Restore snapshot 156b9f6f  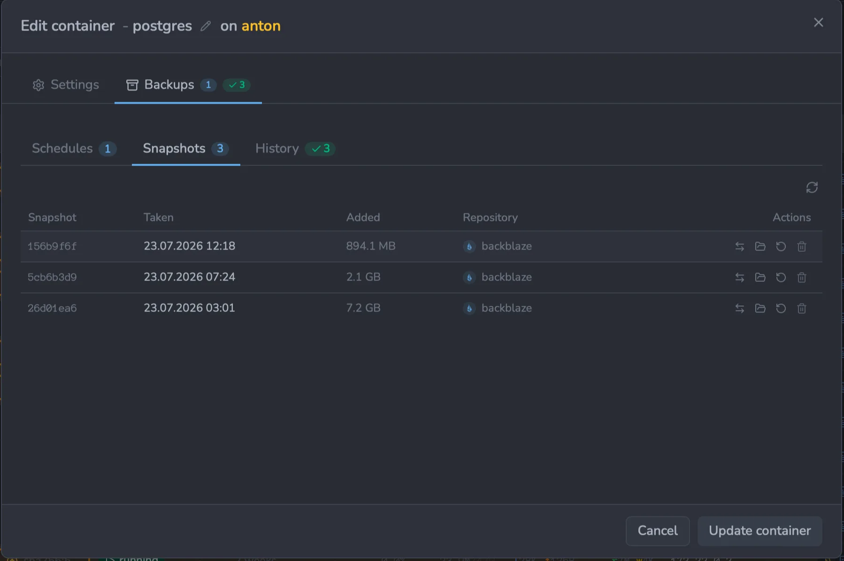(781, 246)
